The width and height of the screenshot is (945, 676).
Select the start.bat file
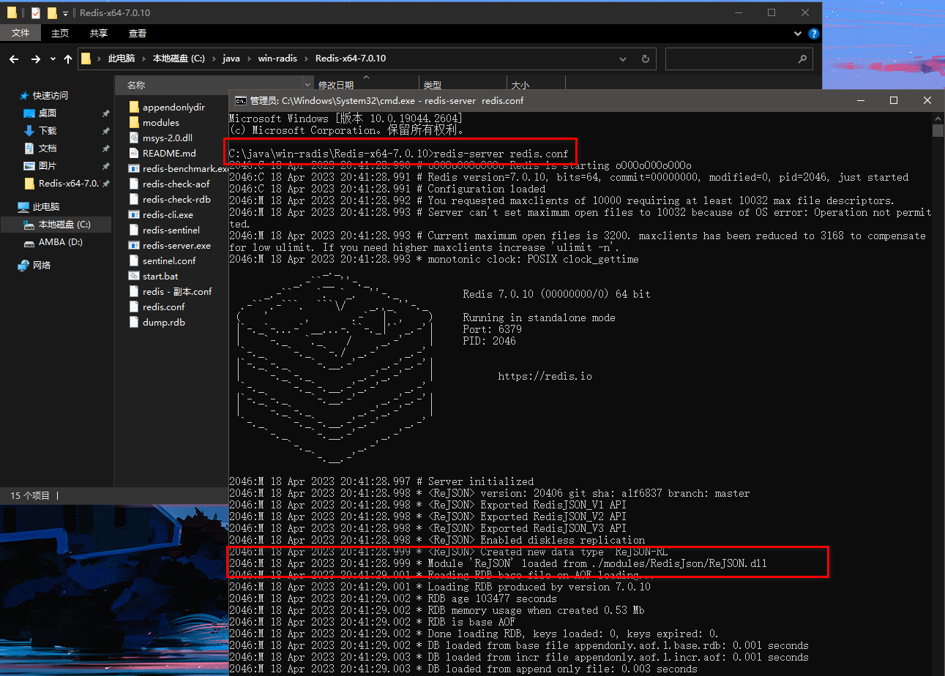point(160,276)
